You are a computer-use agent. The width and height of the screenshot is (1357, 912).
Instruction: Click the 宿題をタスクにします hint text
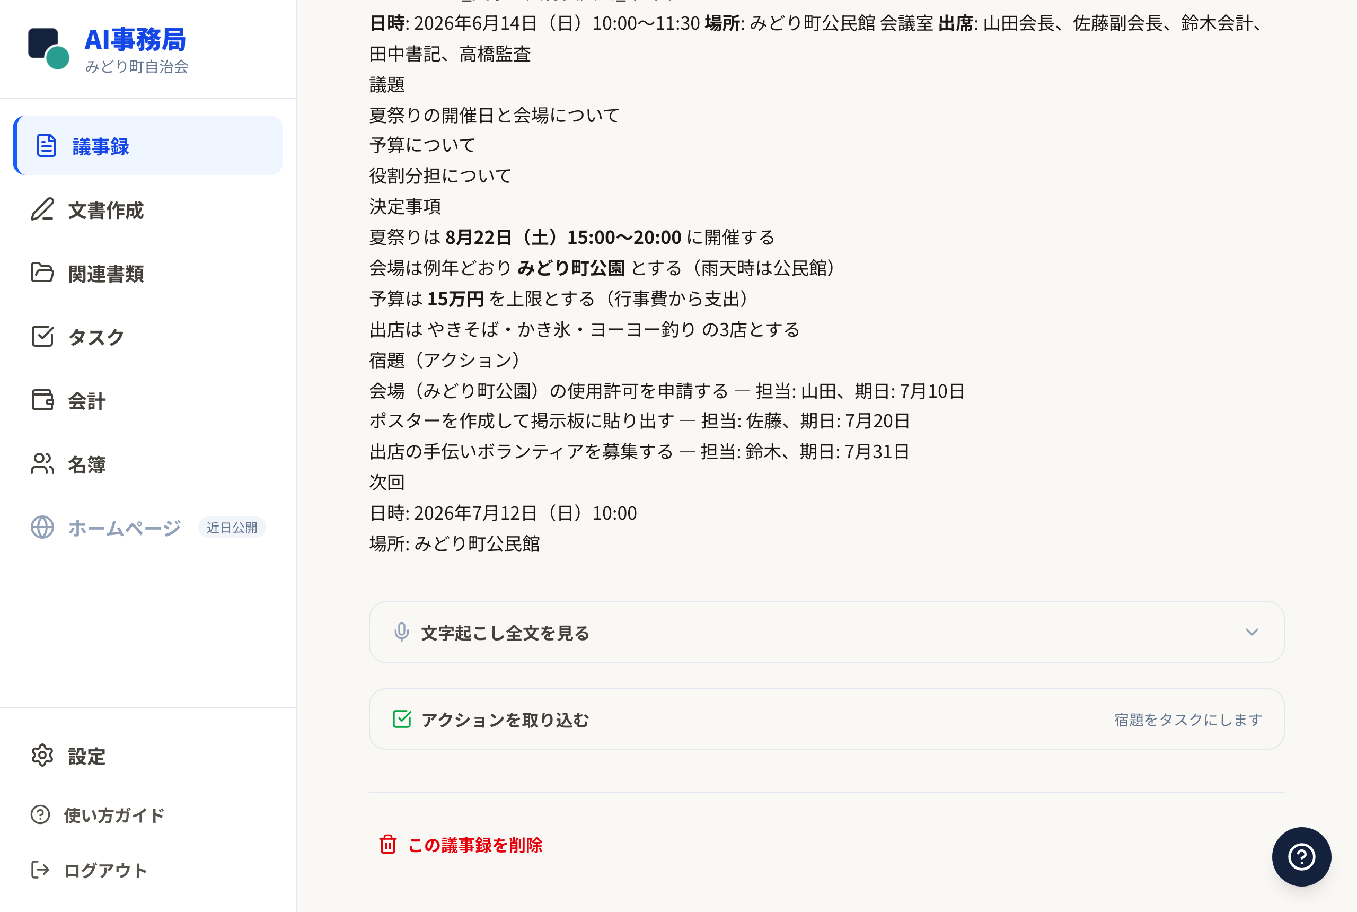1187,720
